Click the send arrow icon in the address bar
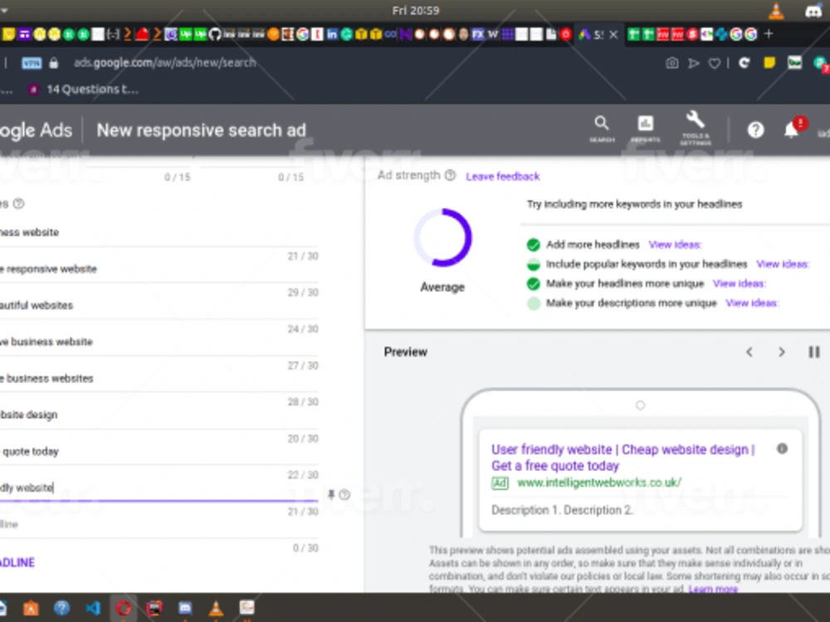The height and width of the screenshot is (622, 830). tap(693, 64)
